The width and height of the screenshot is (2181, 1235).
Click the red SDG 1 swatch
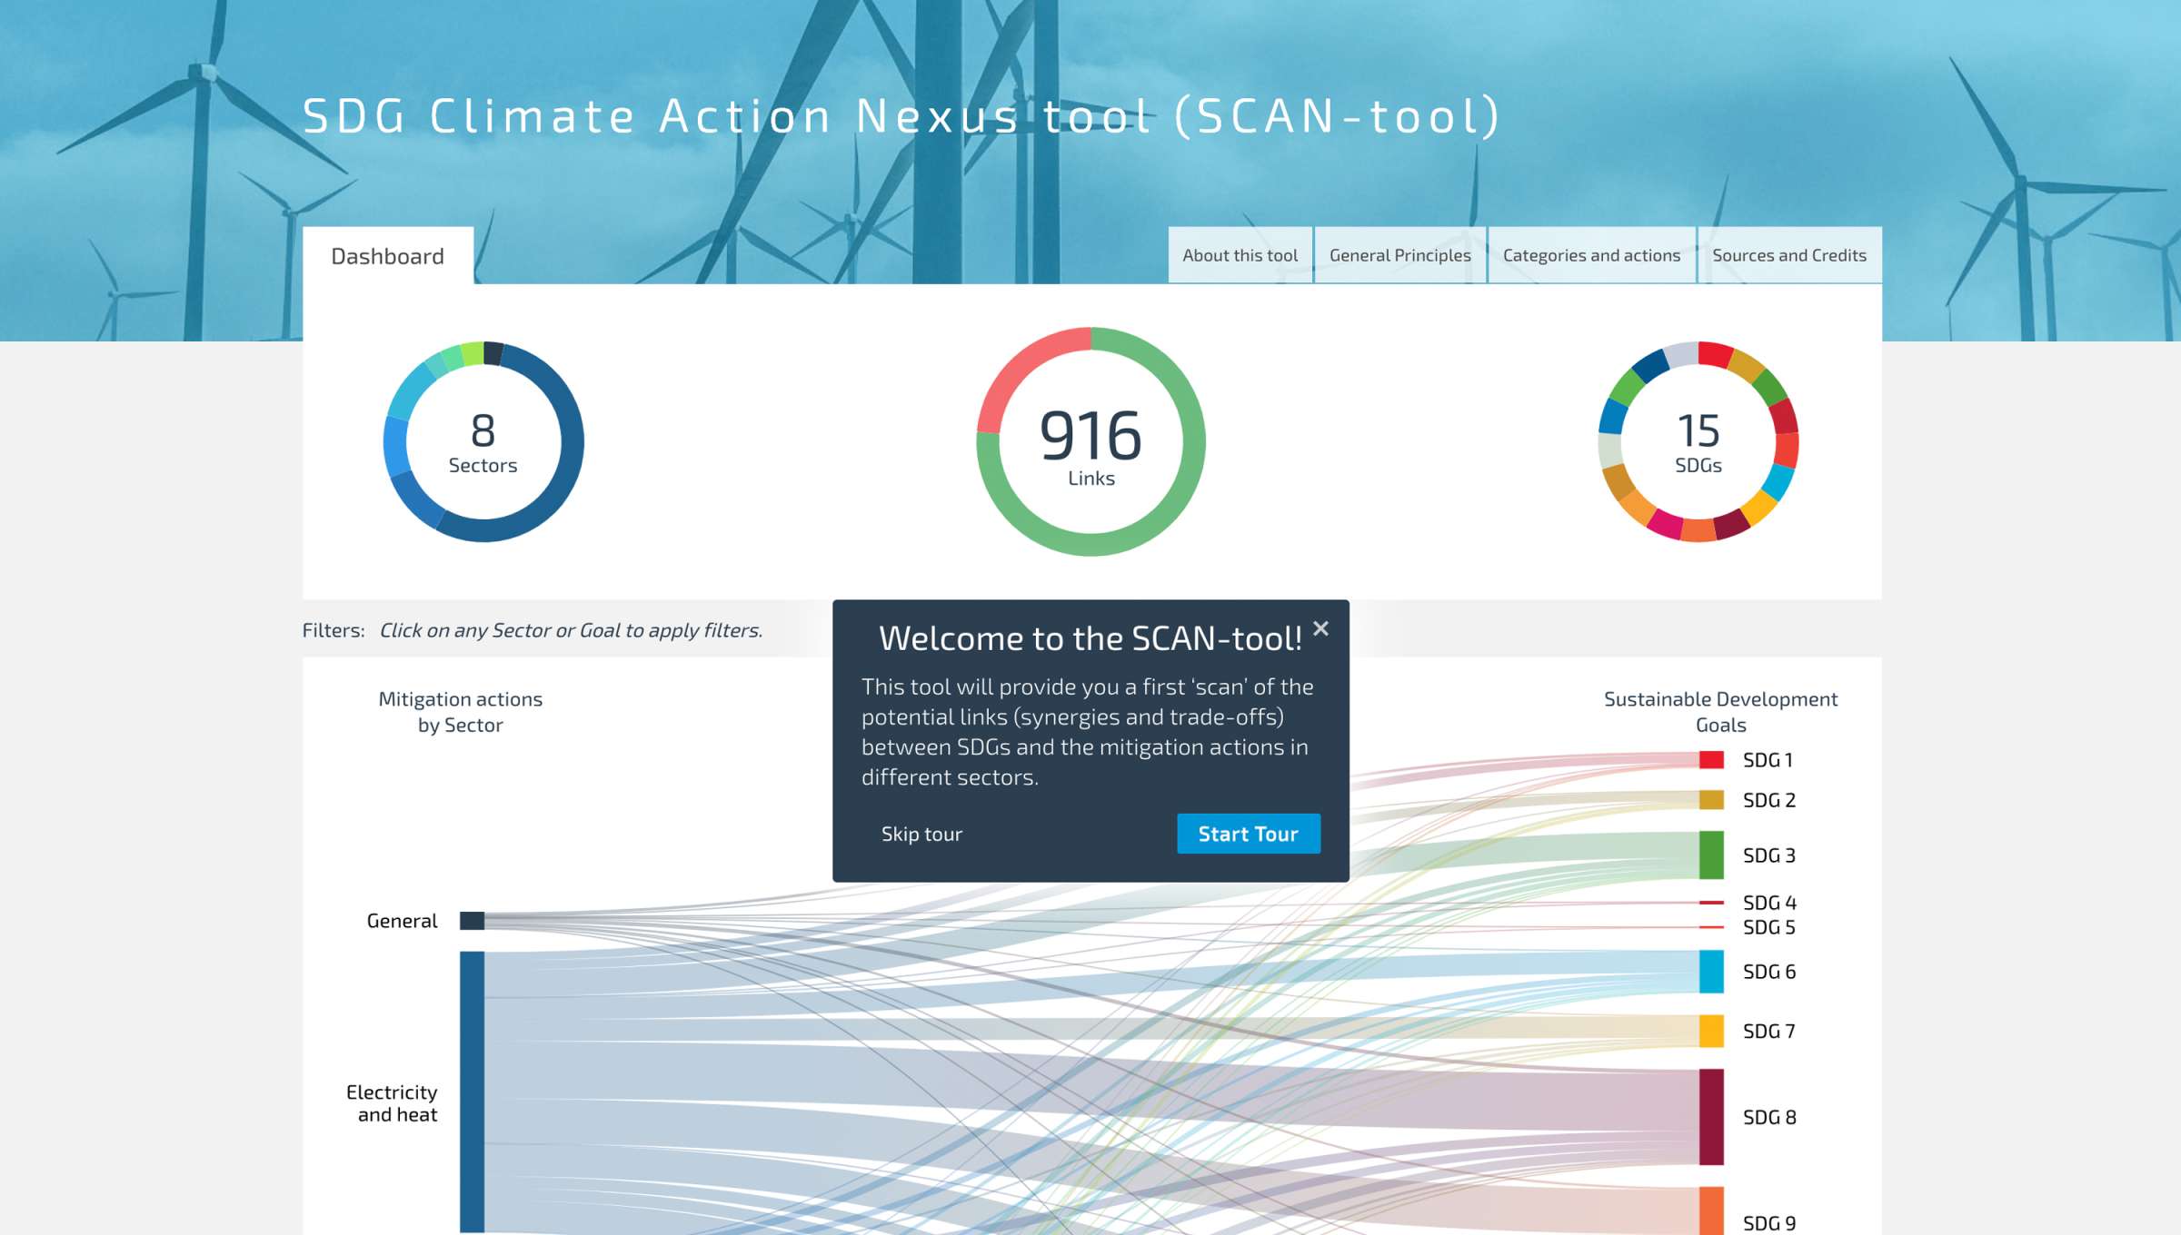[x=1711, y=760]
